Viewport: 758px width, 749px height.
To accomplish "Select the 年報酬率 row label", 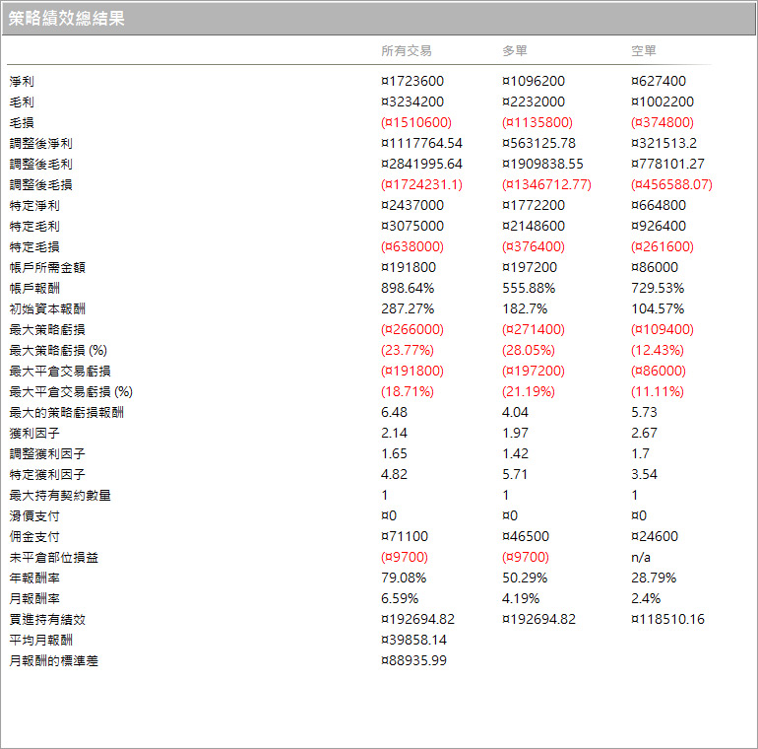I will (x=34, y=579).
